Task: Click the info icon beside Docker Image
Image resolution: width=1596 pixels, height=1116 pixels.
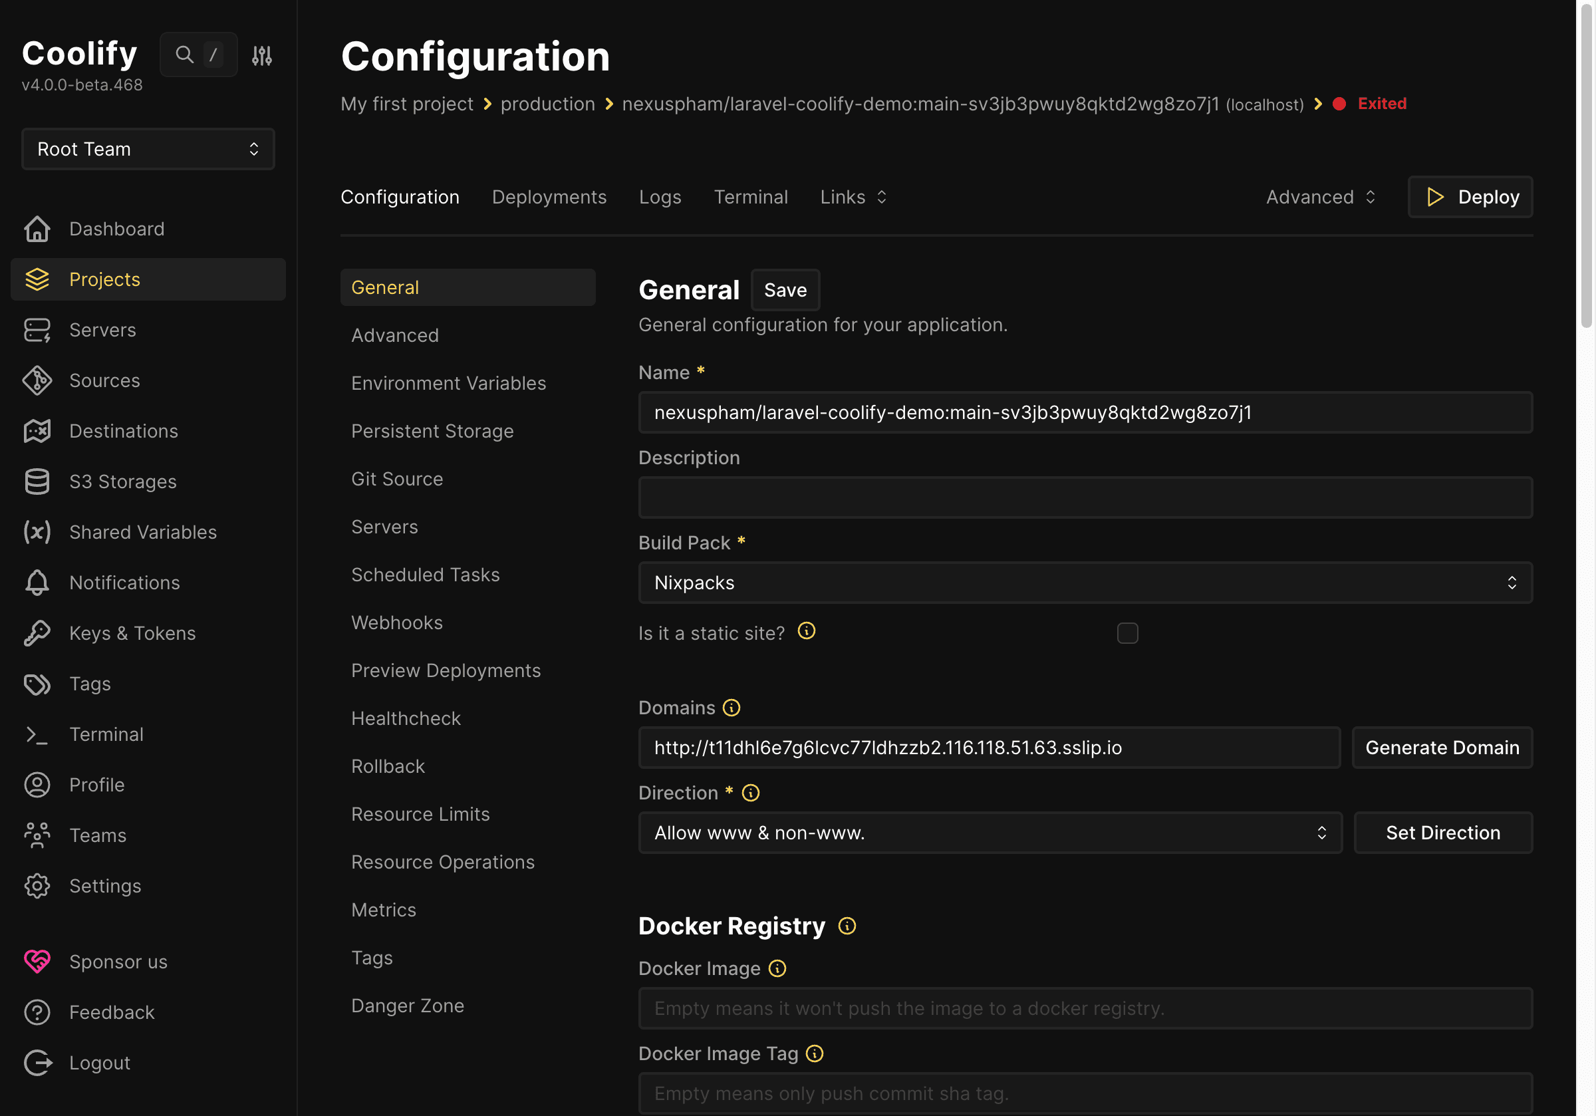Action: coord(777,968)
